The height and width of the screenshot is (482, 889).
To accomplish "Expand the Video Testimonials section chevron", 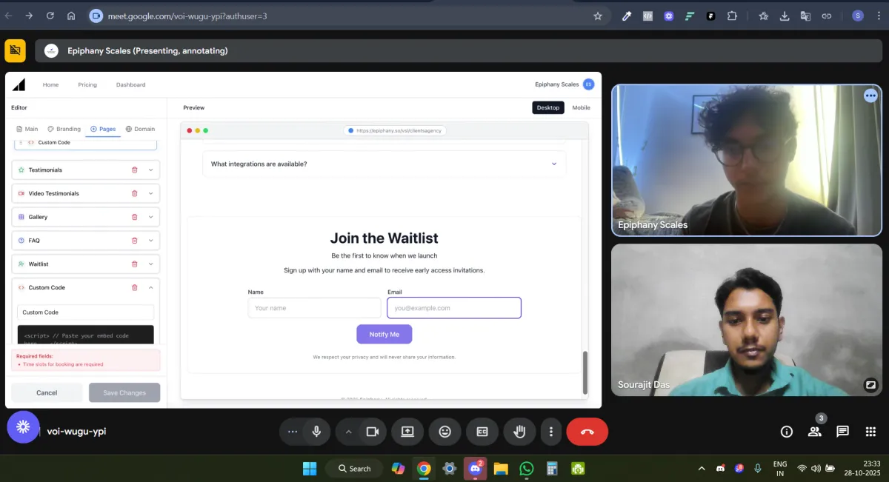I will (150, 193).
